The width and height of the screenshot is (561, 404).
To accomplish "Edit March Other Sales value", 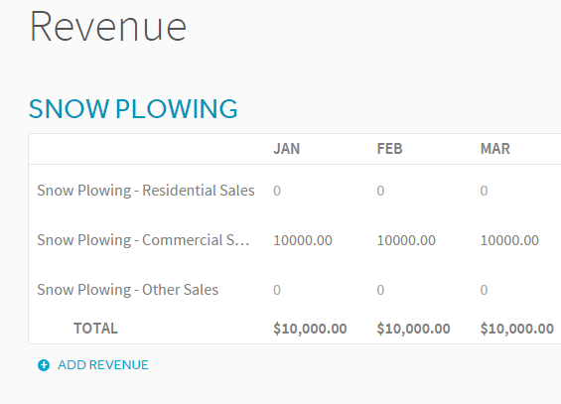I will pos(484,290).
